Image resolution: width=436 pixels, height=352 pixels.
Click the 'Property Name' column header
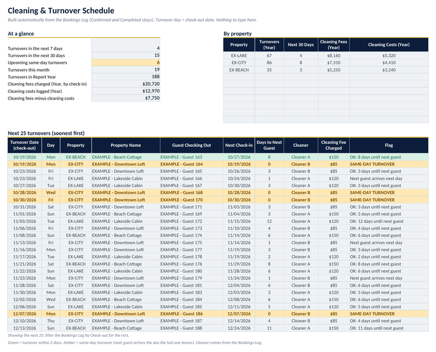tap(126, 145)
